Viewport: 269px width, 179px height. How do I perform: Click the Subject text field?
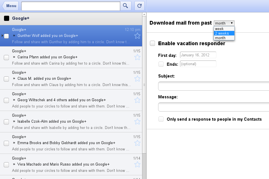pyautogui.click(x=214, y=86)
